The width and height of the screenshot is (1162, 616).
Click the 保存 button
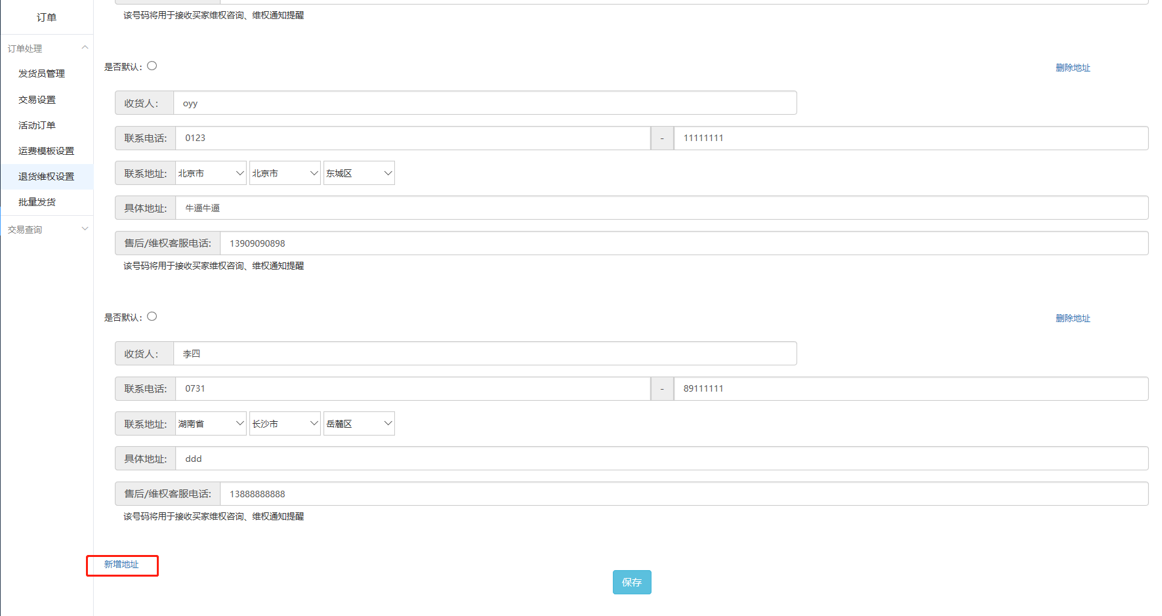pyautogui.click(x=632, y=582)
